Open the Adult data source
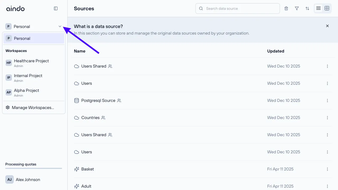This screenshot has width=338, height=190. [86, 186]
